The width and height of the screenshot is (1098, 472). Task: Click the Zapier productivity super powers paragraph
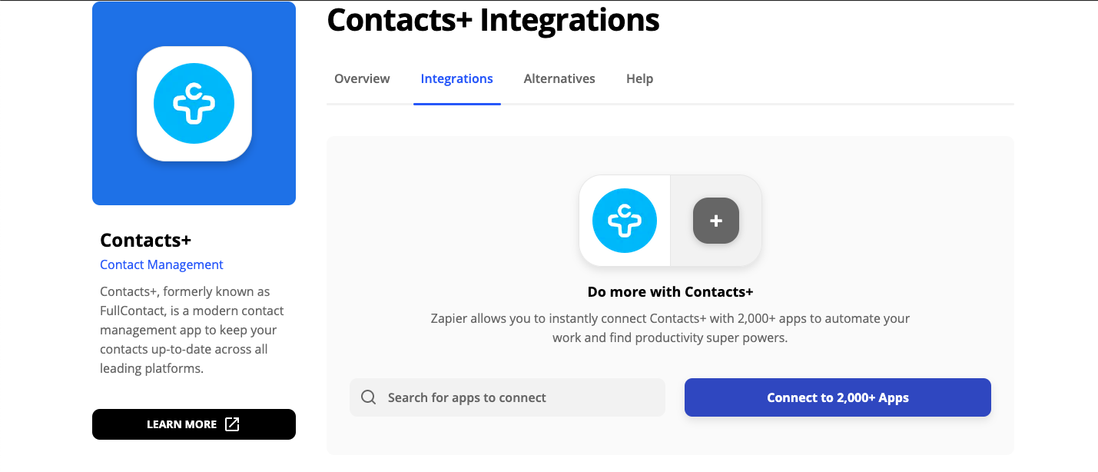click(670, 328)
